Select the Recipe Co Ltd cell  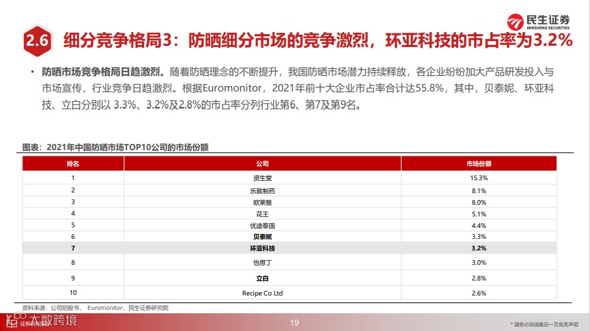262,293
